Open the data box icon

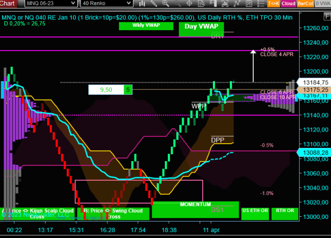(201, 3)
